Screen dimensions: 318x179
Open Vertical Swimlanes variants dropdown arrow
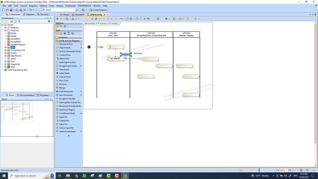(x=81, y=132)
